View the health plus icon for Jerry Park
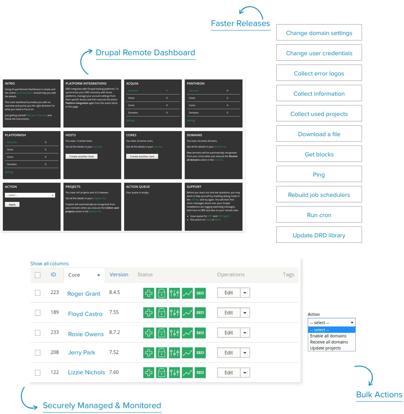 (x=149, y=353)
